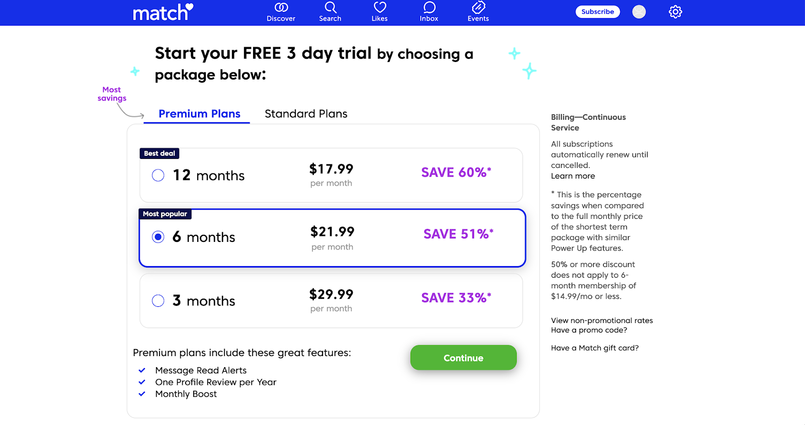This screenshot has width=805, height=425.
Task: Open the Search magnifier icon
Action: click(x=330, y=8)
